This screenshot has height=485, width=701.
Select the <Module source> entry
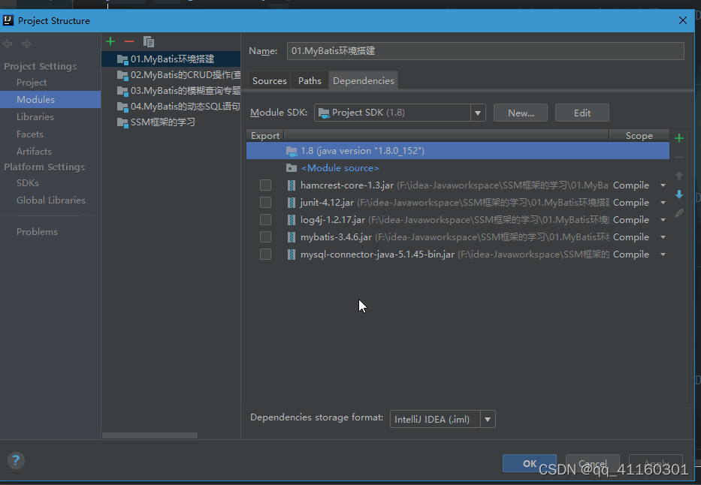(458, 168)
